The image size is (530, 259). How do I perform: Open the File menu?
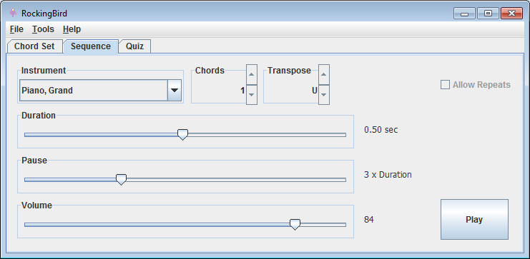[16, 29]
